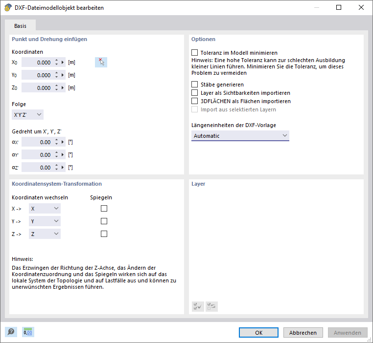Click the Optionen section heading
The width and height of the screenshot is (373, 343).
204,39
